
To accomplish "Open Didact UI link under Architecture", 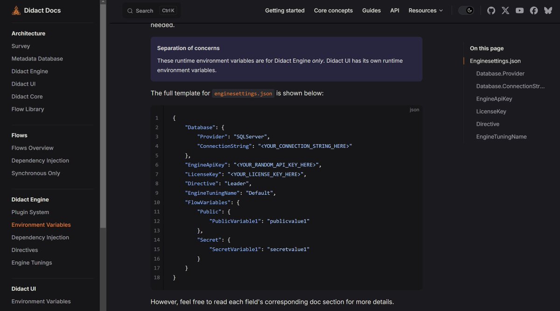I will tap(24, 84).
